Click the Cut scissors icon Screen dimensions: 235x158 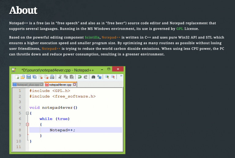[60, 77]
